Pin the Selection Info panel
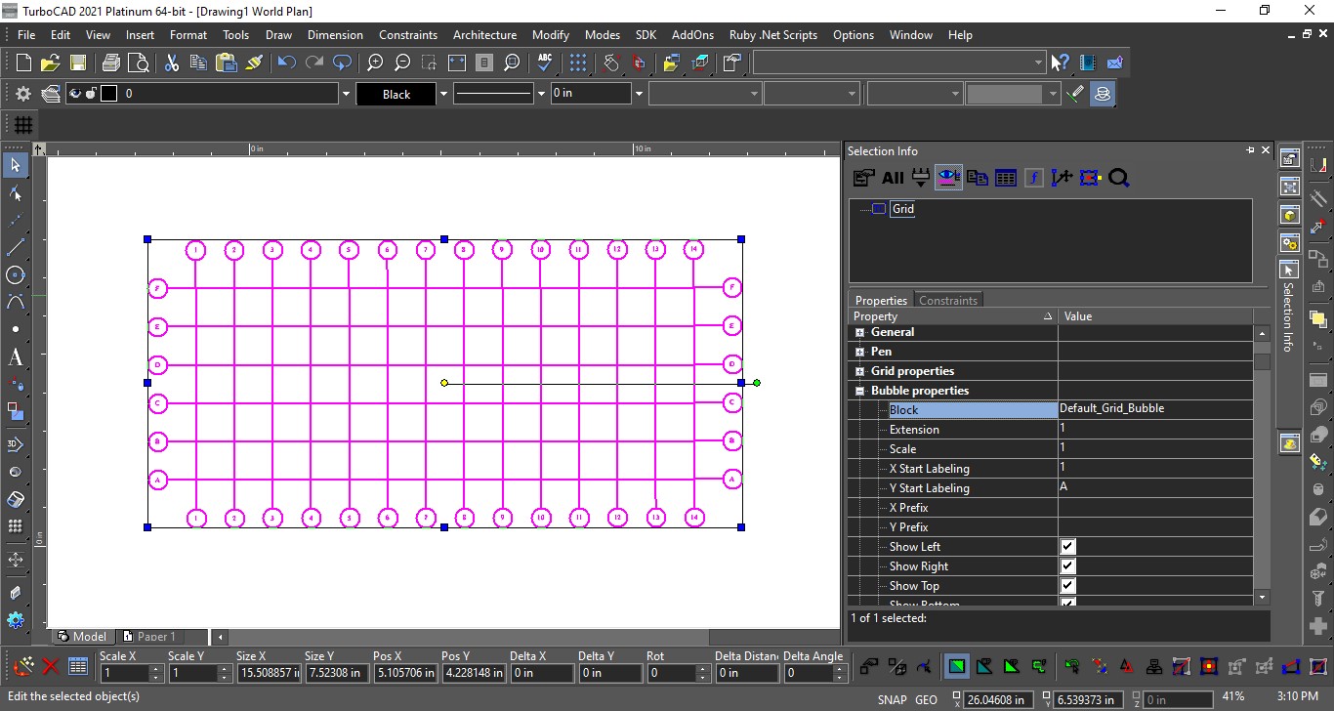This screenshot has width=1334, height=711. (x=1250, y=150)
